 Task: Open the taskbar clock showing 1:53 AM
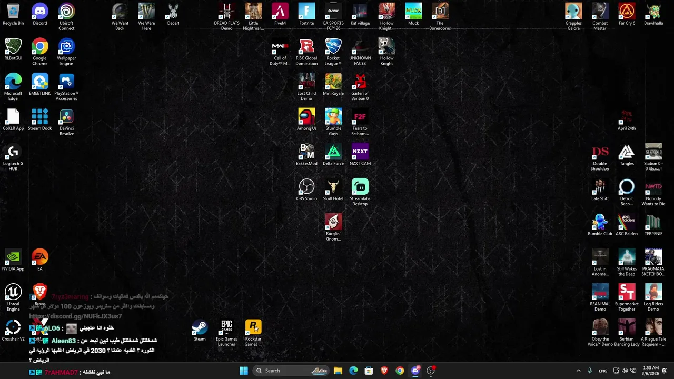click(651, 371)
